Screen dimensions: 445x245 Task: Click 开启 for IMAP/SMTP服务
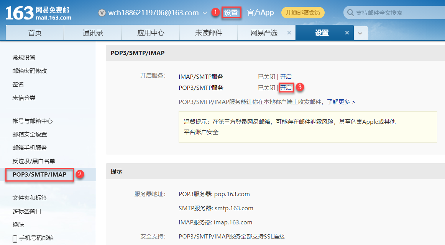coord(286,77)
